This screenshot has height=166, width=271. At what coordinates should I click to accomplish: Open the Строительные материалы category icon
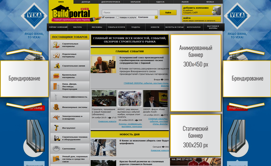pos(56,45)
